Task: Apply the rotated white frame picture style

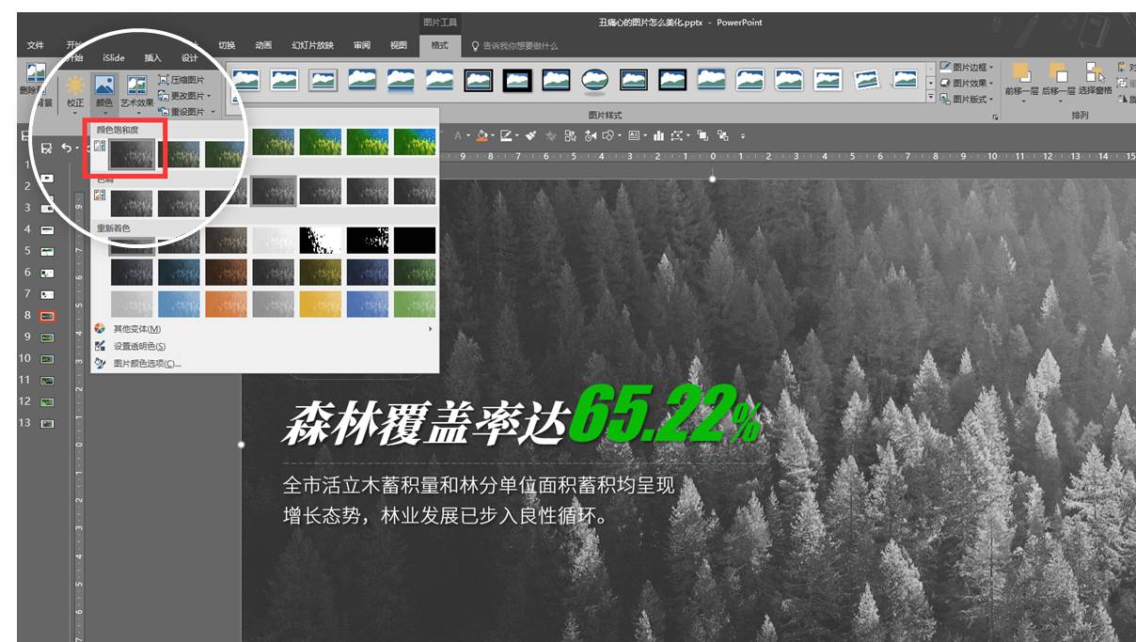Action: [866, 81]
